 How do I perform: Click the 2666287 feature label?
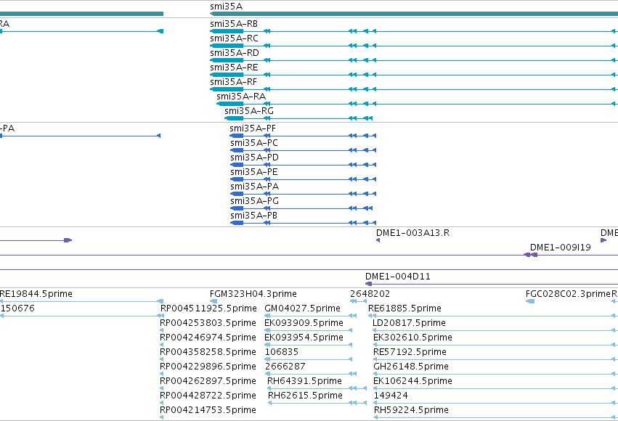click(285, 367)
